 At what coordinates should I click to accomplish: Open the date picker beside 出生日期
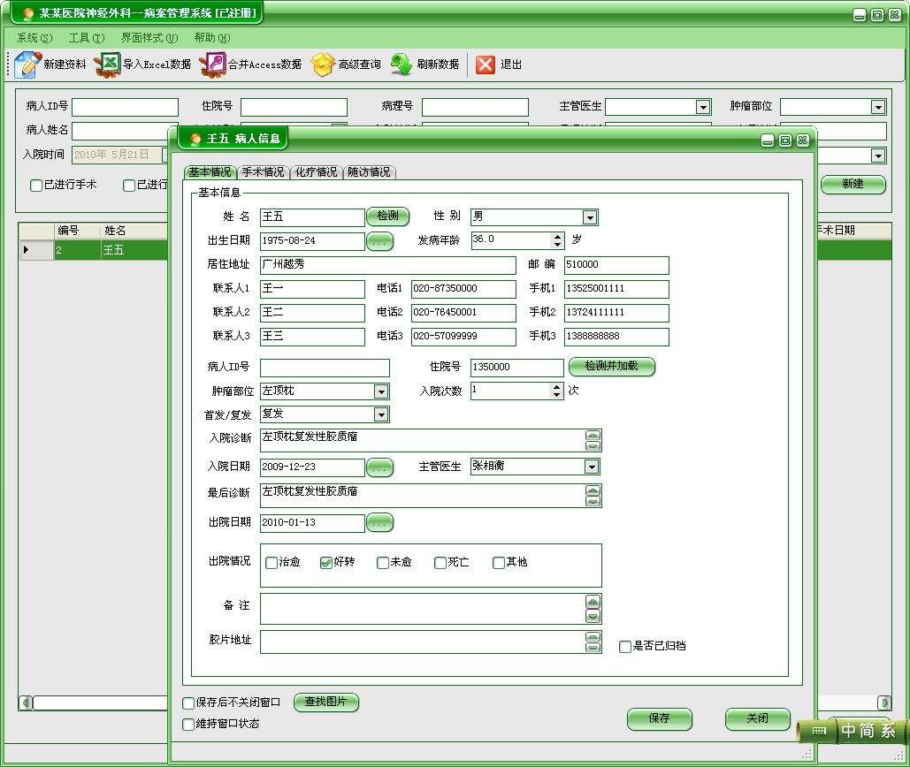[x=379, y=241]
